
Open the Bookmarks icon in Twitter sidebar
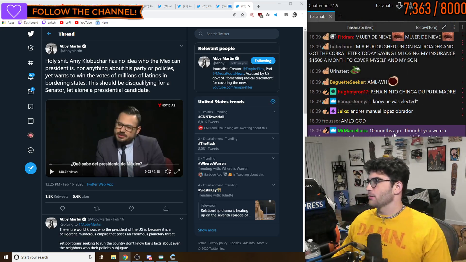31,107
